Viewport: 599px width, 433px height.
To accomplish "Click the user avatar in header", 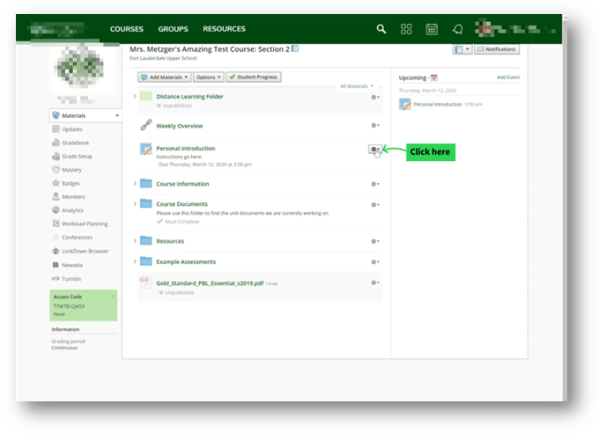I will [484, 28].
